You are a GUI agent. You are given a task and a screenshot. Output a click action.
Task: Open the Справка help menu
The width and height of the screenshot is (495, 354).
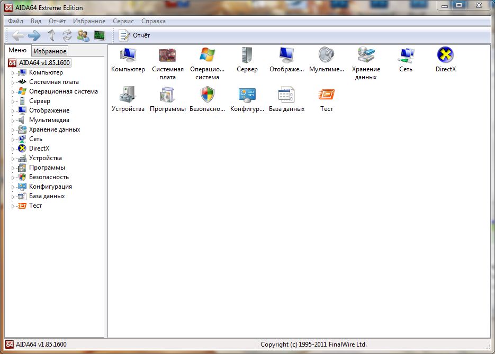click(154, 21)
